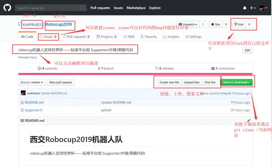Open the Robocup2019 repository link
The width and height of the screenshot is (272, 168).
(59, 24)
